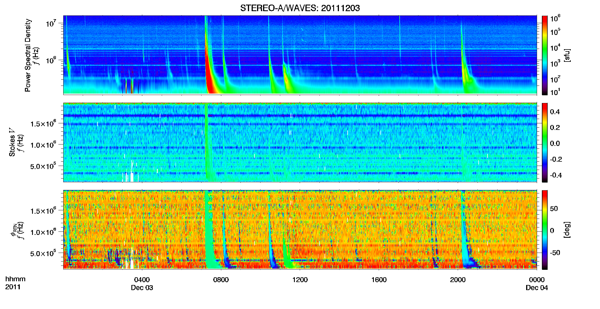Select the Power Spectral Density axis label
This screenshot has height=309, width=600.
[x=28, y=55]
